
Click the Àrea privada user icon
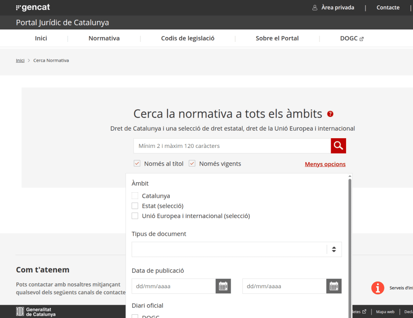pos(315,8)
